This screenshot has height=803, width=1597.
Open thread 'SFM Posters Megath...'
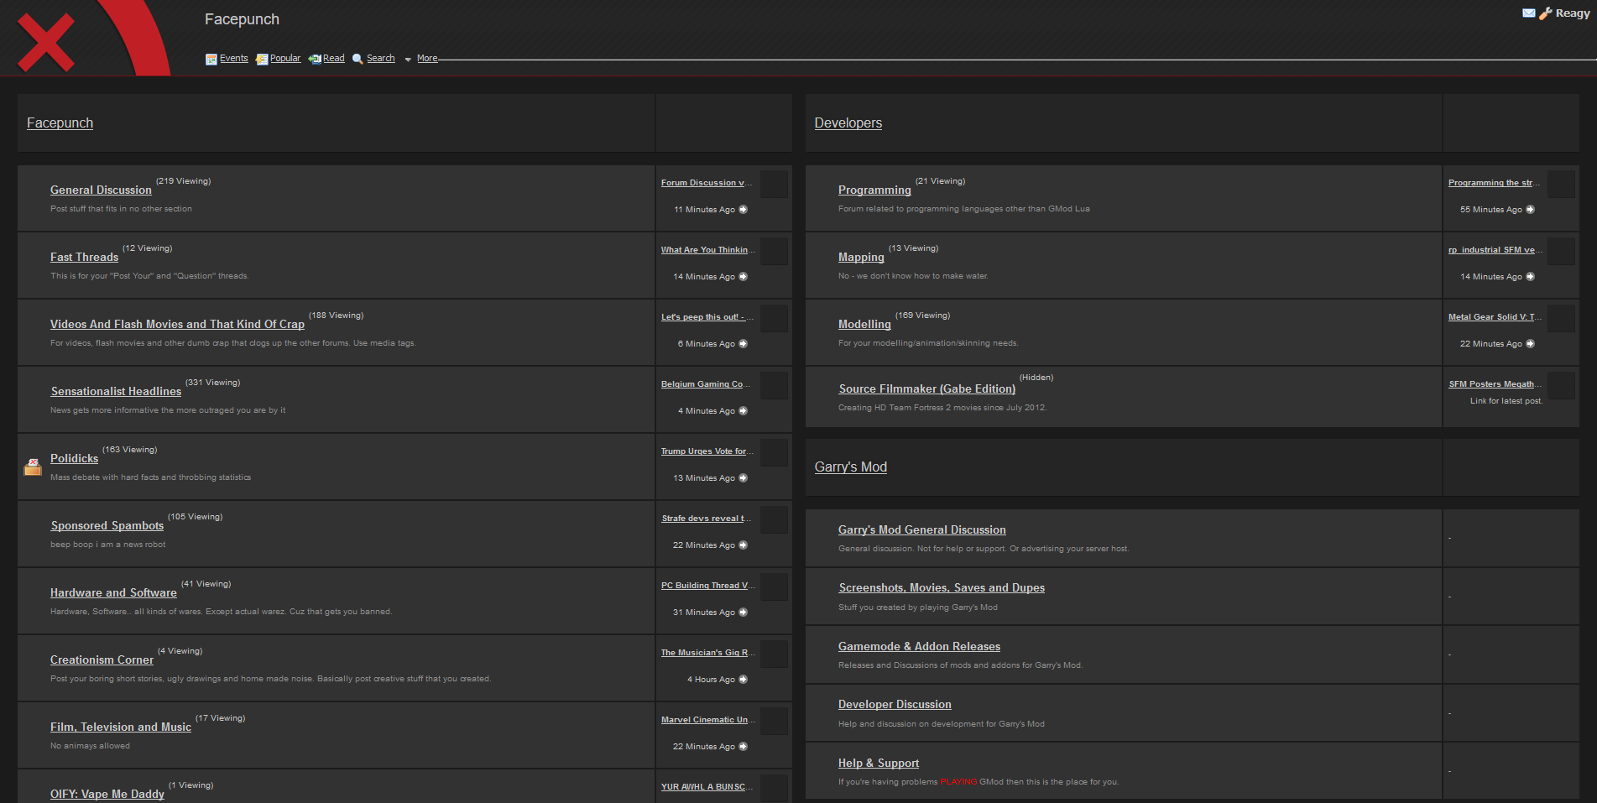(1495, 384)
